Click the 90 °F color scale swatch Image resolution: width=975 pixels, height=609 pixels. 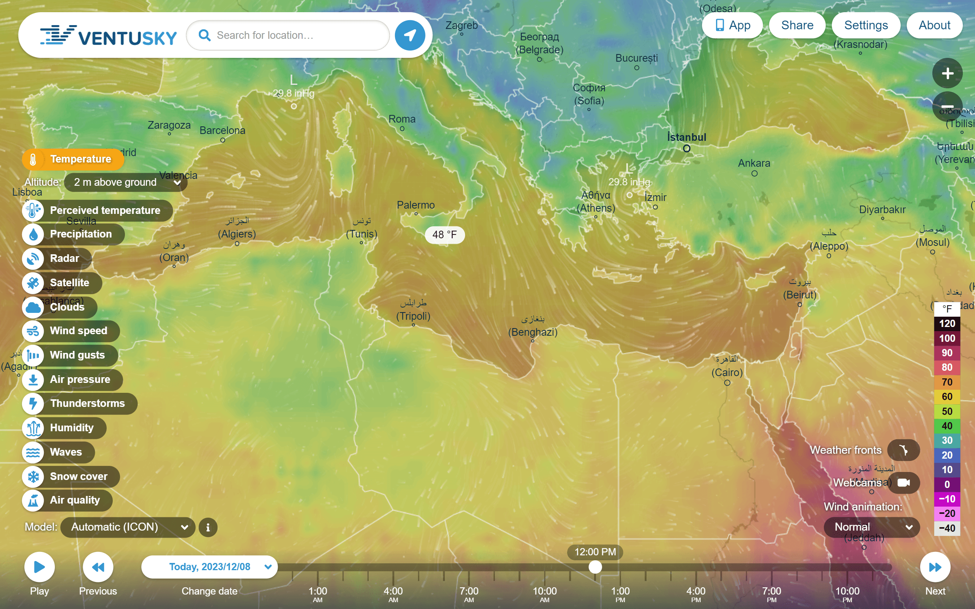[947, 353]
